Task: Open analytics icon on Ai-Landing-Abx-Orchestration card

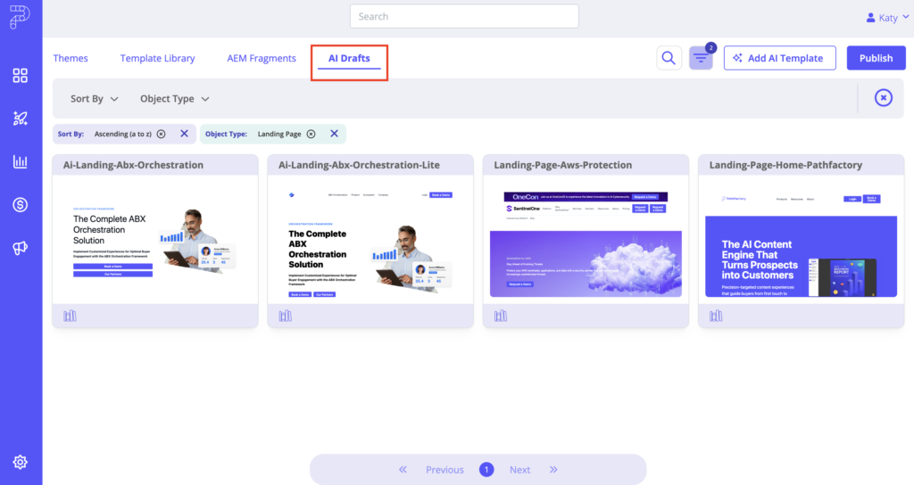Action: (x=71, y=316)
